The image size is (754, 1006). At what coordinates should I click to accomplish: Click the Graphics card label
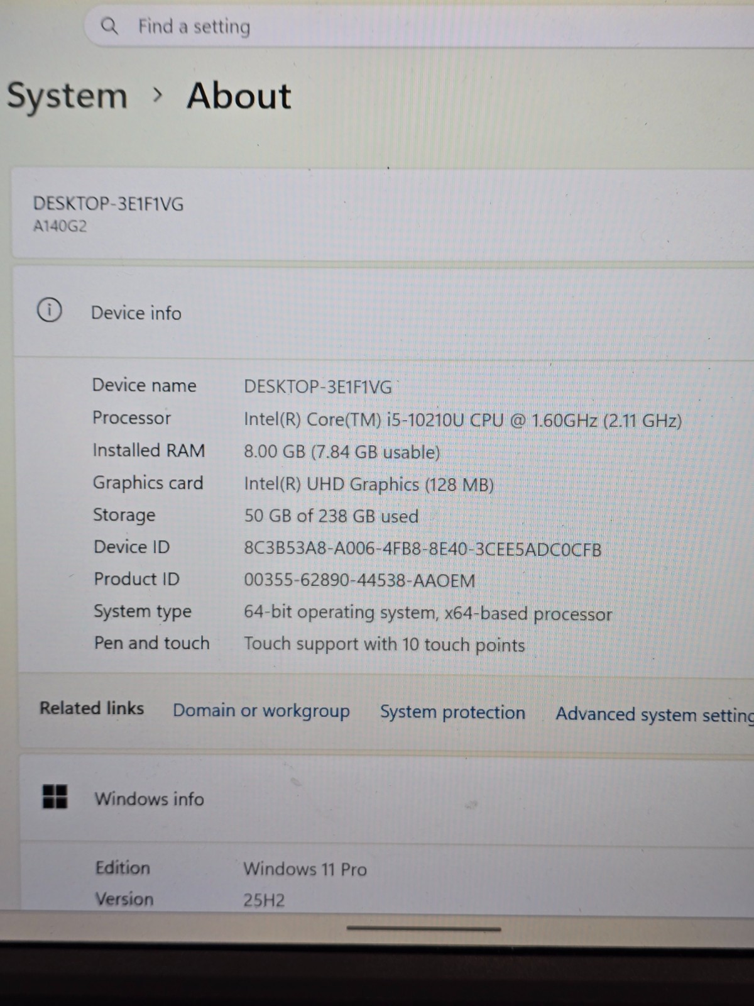tap(148, 483)
